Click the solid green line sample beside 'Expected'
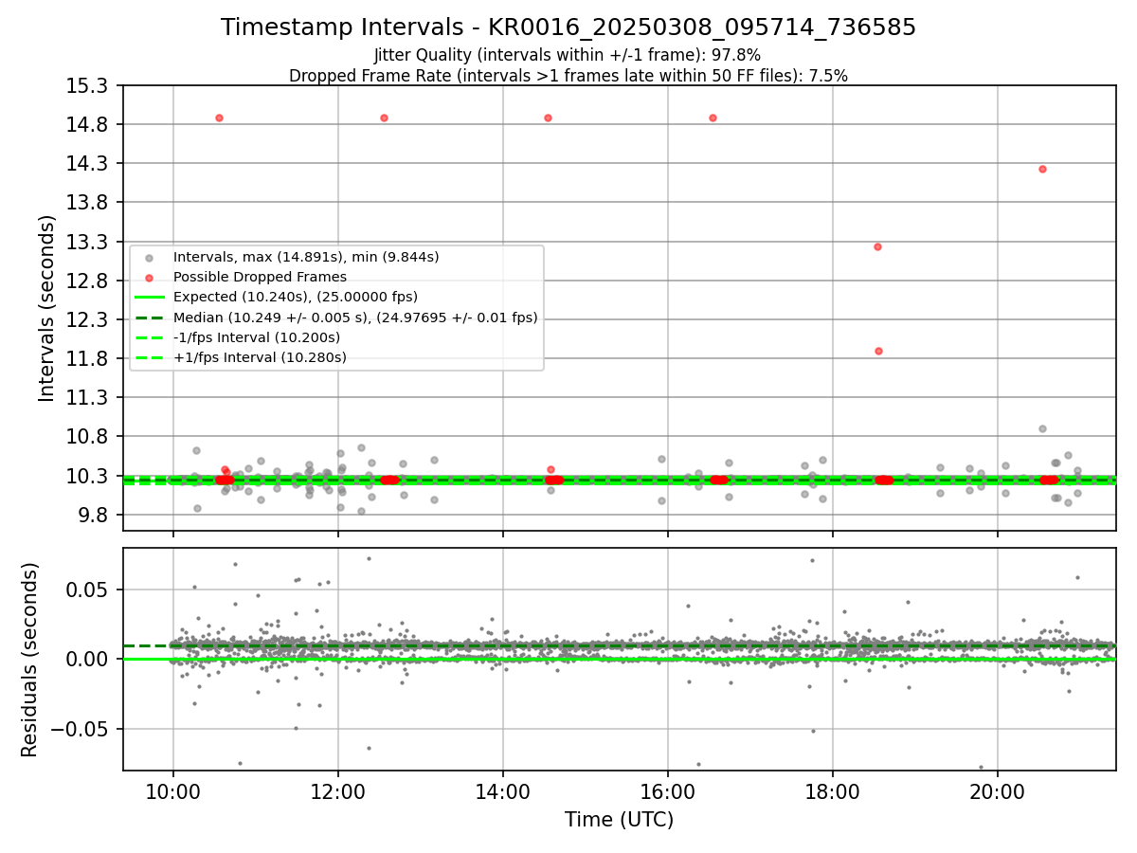 [148, 298]
